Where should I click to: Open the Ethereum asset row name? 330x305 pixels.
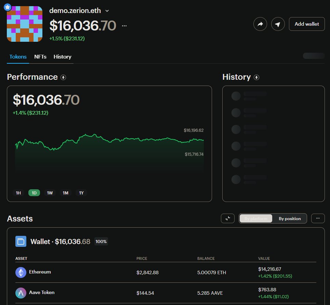pos(40,272)
